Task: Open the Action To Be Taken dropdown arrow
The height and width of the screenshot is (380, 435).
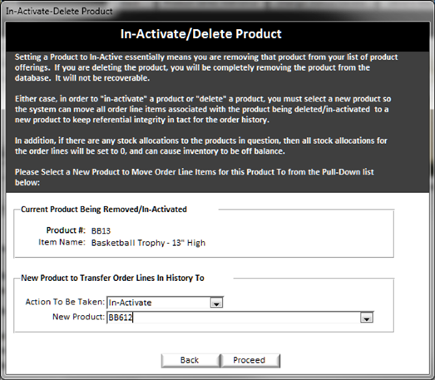Action: pyautogui.click(x=216, y=303)
